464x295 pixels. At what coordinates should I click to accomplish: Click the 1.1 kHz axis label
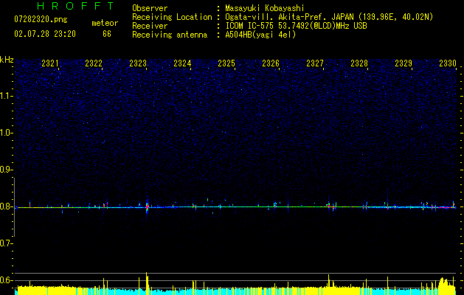pyautogui.click(x=7, y=96)
